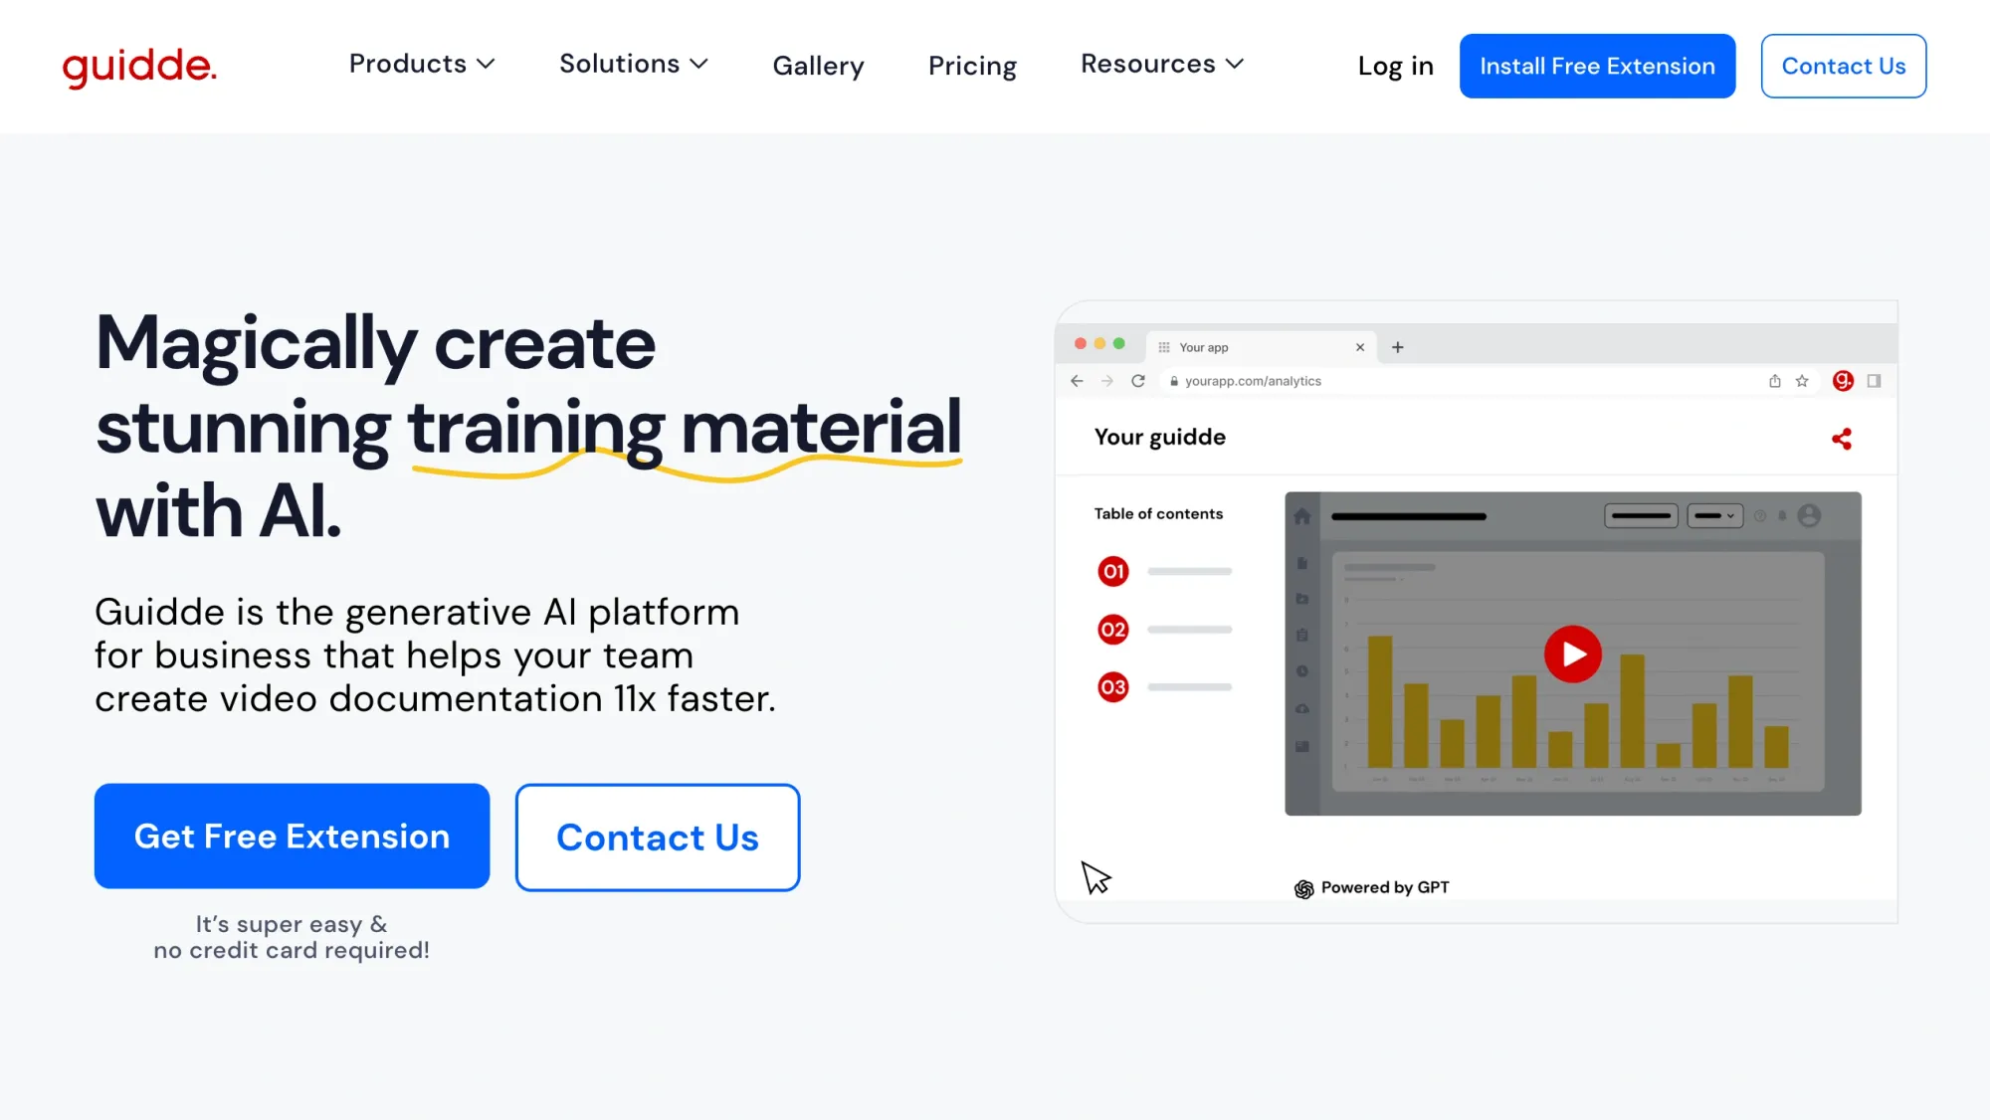Click the browser back arrow
Screen dimensions: 1990x1120
pyautogui.click(x=1077, y=381)
